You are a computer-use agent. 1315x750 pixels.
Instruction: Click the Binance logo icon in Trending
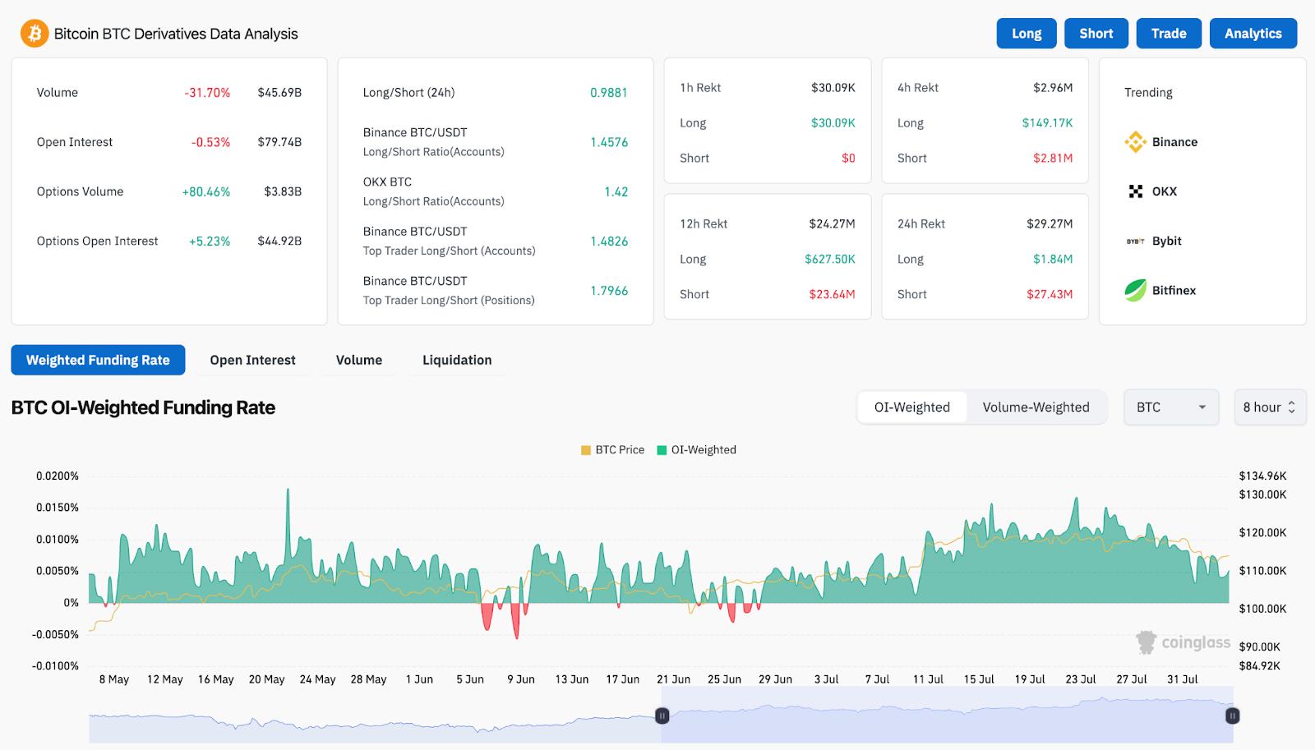(x=1135, y=142)
